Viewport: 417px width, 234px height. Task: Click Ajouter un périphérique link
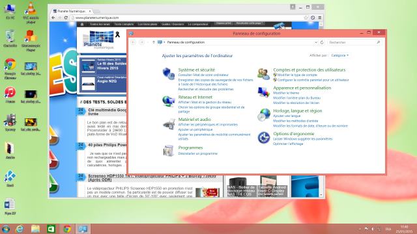195,129
